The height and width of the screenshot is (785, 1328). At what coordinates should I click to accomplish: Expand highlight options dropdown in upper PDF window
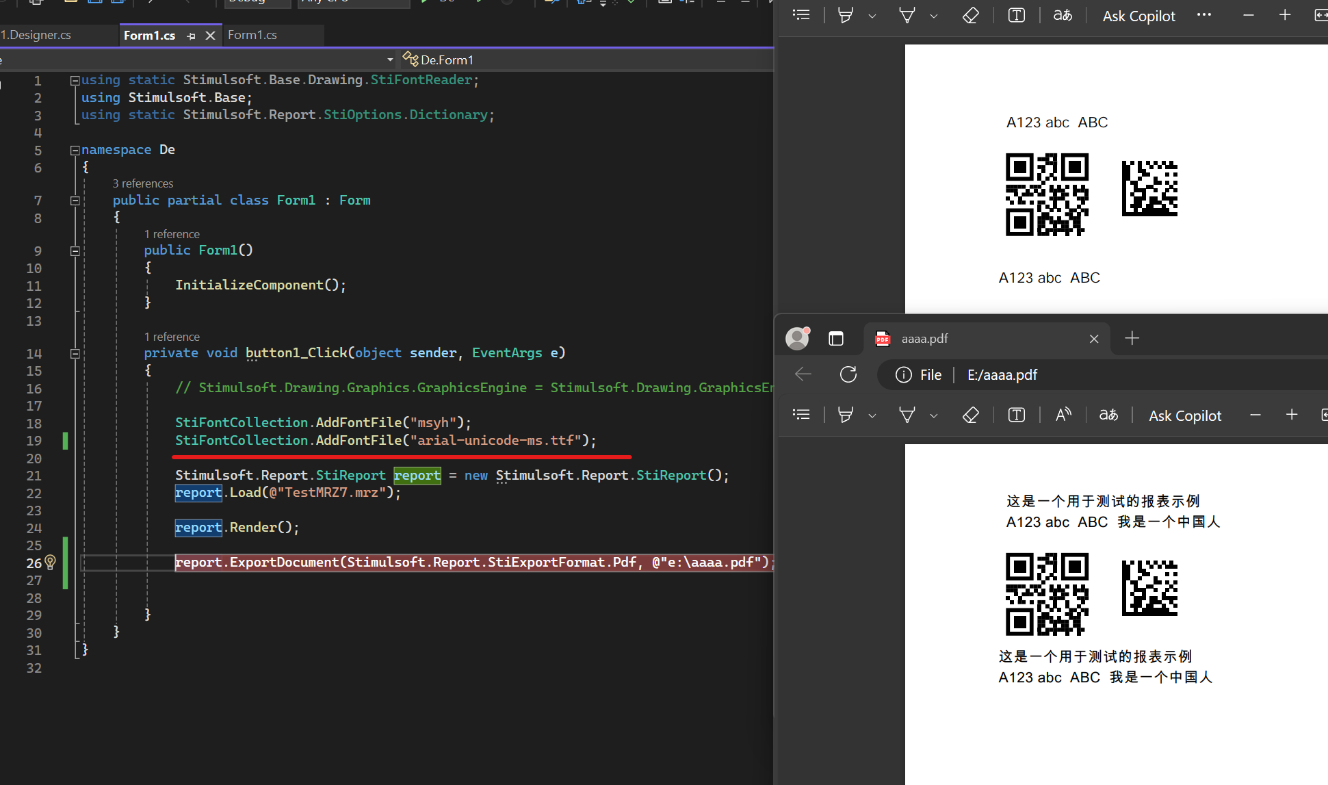(x=872, y=16)
